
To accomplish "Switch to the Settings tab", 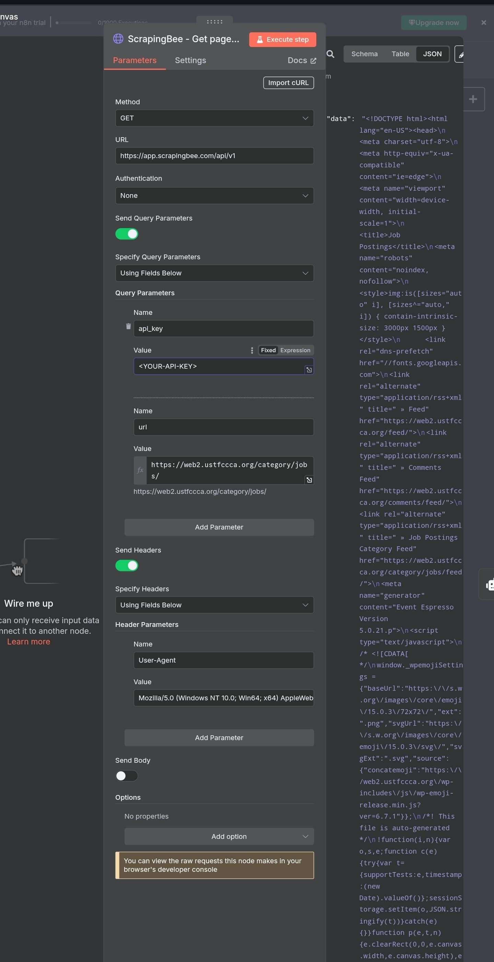I will [190, 60].
